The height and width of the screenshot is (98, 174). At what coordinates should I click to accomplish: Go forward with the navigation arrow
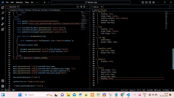coord(48,2)
